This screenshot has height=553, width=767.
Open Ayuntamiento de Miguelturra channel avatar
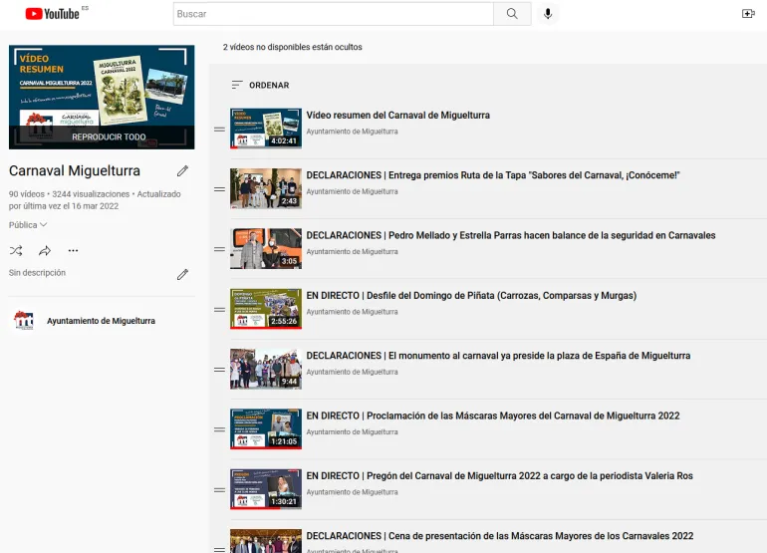(x=24, y=321)
